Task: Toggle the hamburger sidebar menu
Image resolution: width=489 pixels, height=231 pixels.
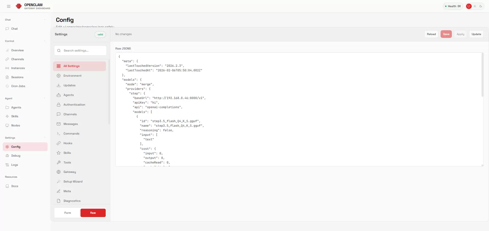Action: (x=9, y=6)
